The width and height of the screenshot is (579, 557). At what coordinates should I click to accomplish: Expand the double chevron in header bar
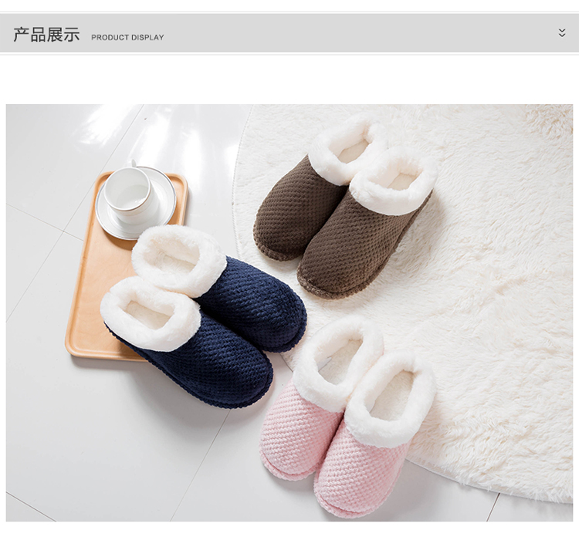(561, 32)
